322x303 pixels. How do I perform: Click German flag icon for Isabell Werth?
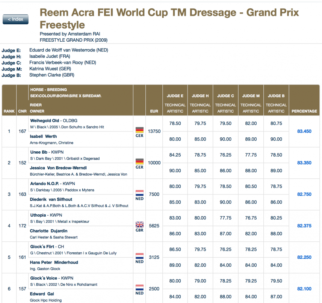point(139,130)
